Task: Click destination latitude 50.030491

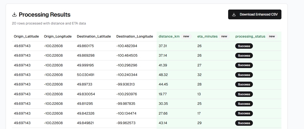Action: point(86,75)
